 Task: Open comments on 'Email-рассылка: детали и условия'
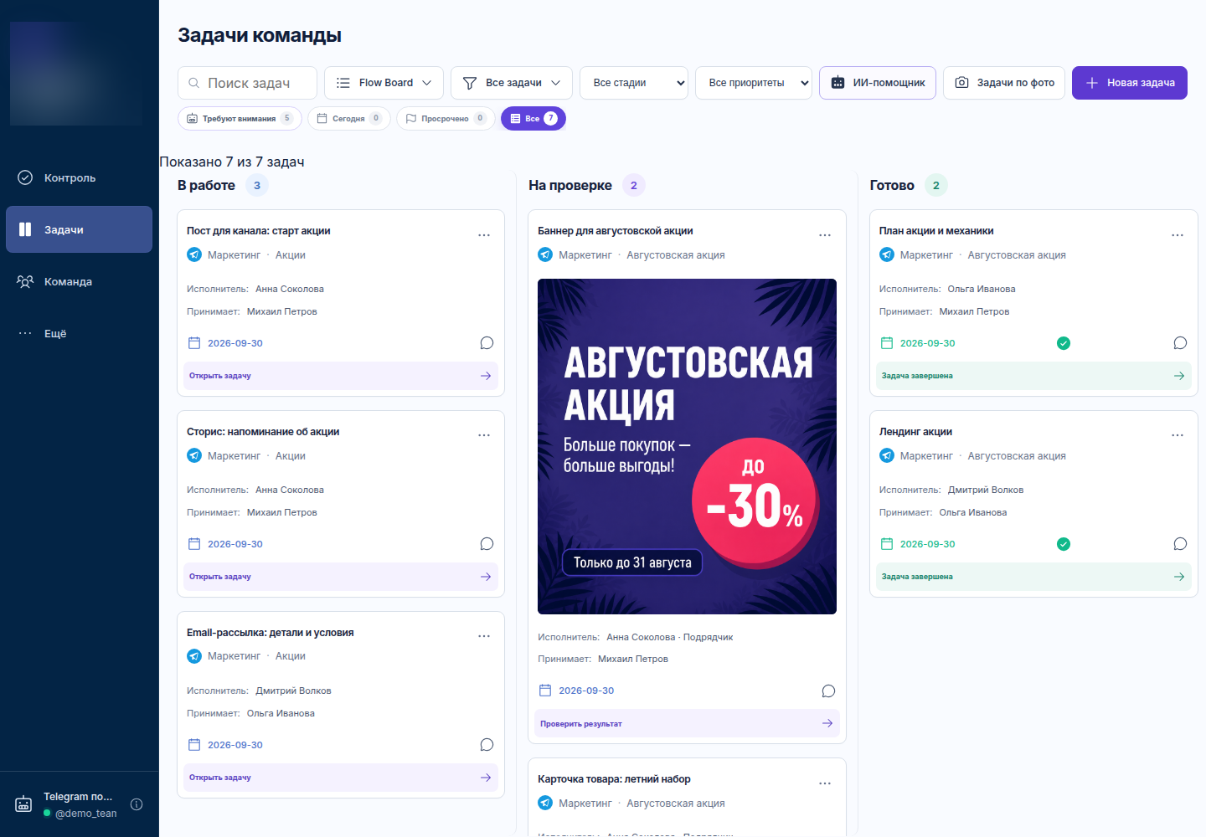[487, 745]
